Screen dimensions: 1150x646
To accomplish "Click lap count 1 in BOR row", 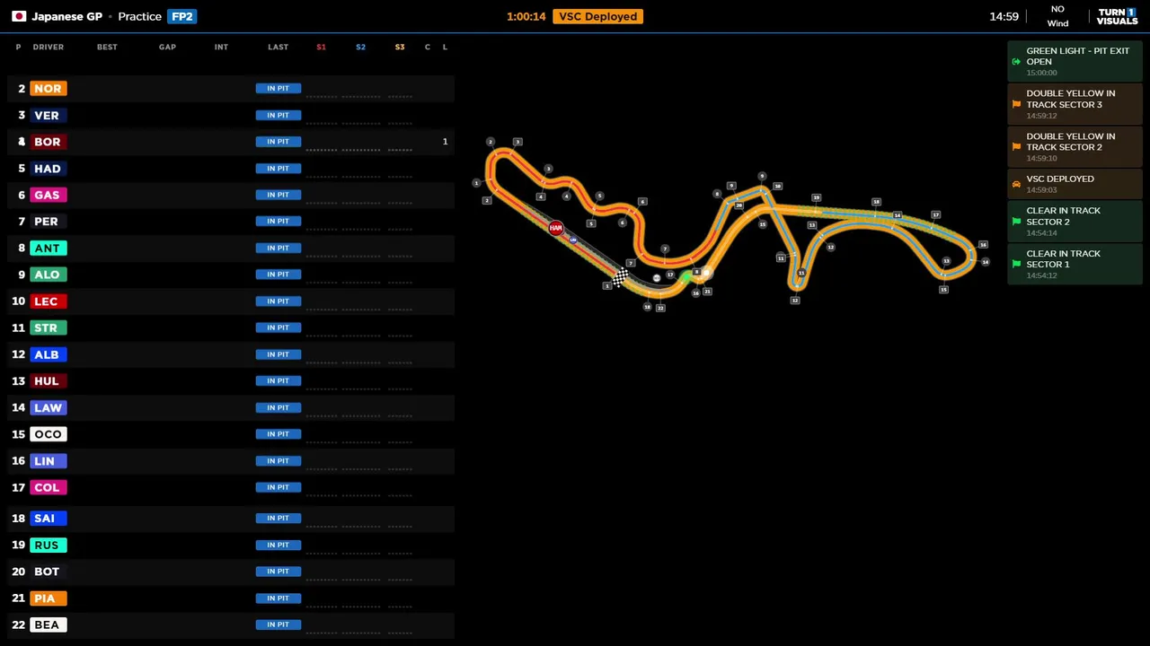I will click(x=445, y=141).
